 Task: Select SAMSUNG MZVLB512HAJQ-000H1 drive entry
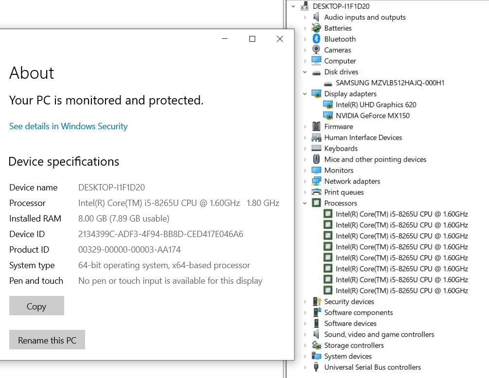[390, 83]
